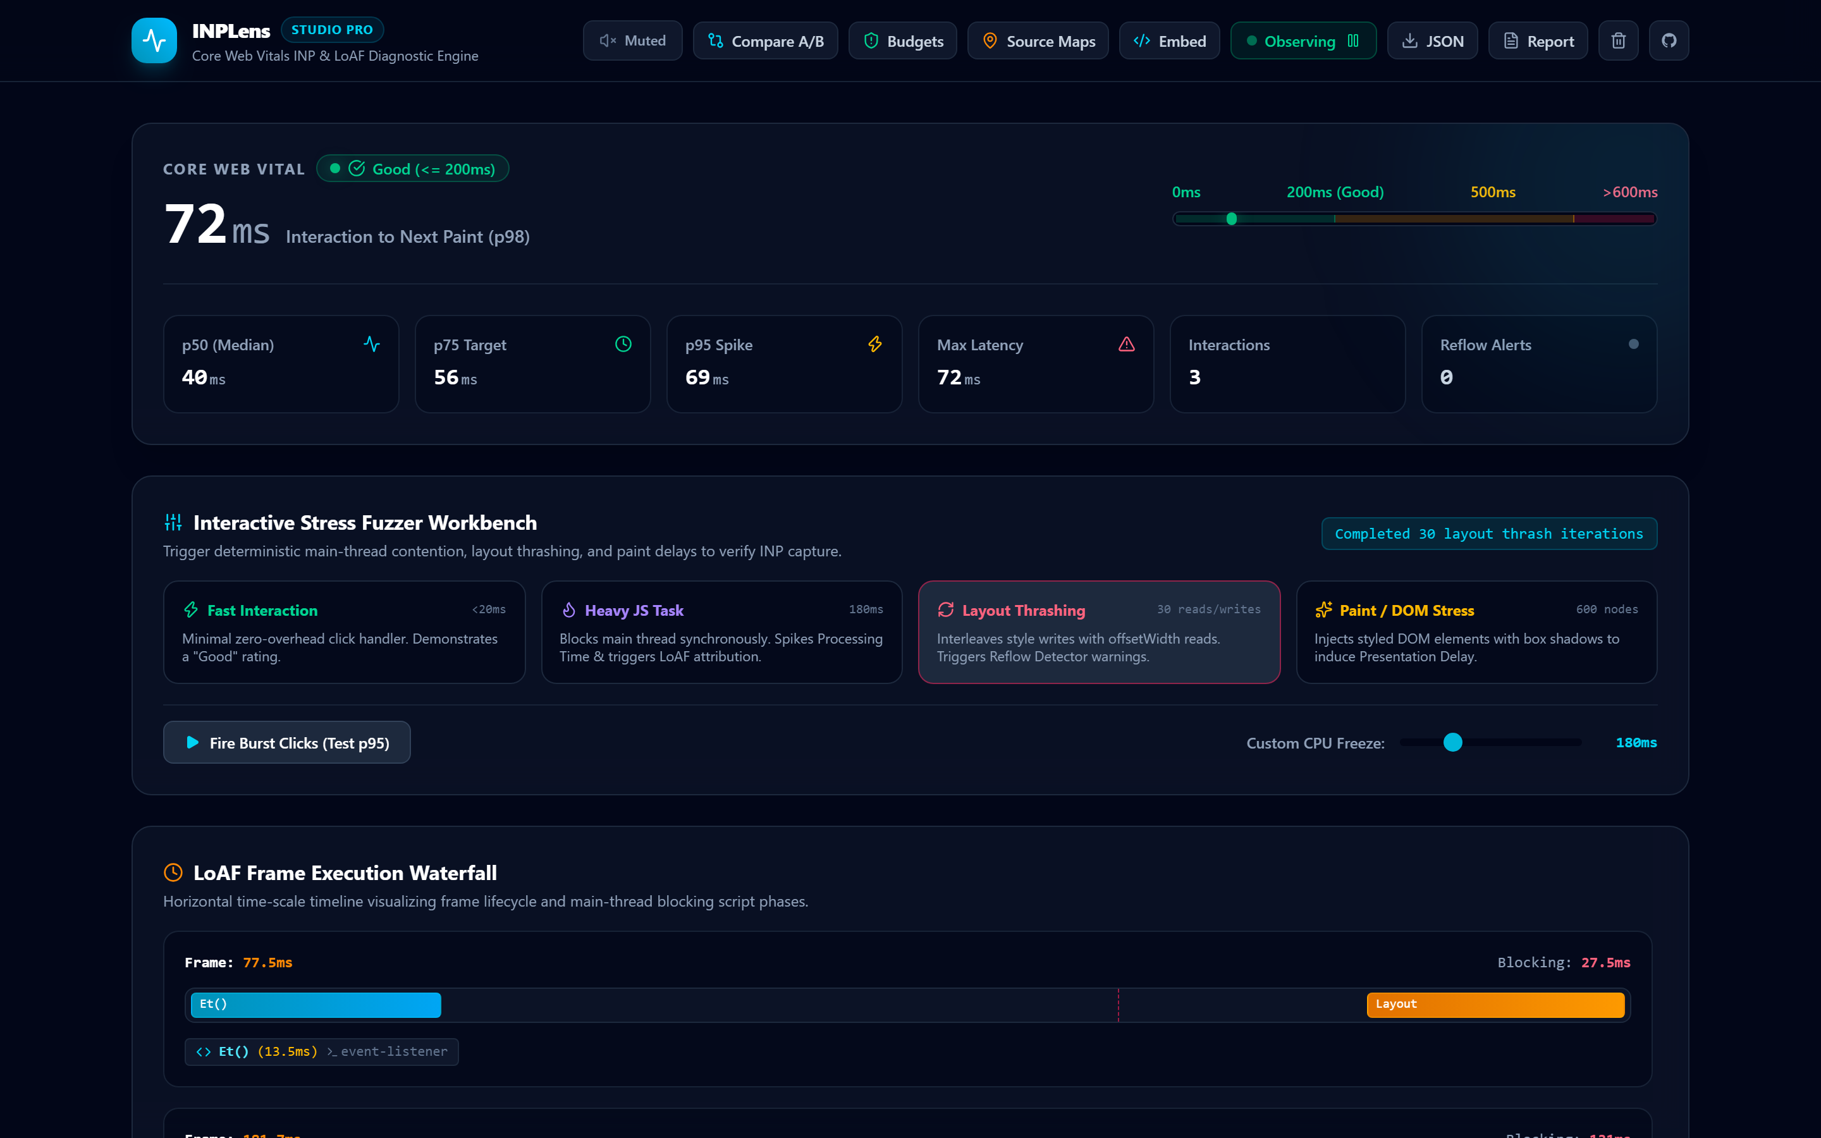Viewport: 1821px width, 1138px height.
Task: Click the sliders icon beside Stress Fuzzer Workbench
Action: [x=173, y=522]
